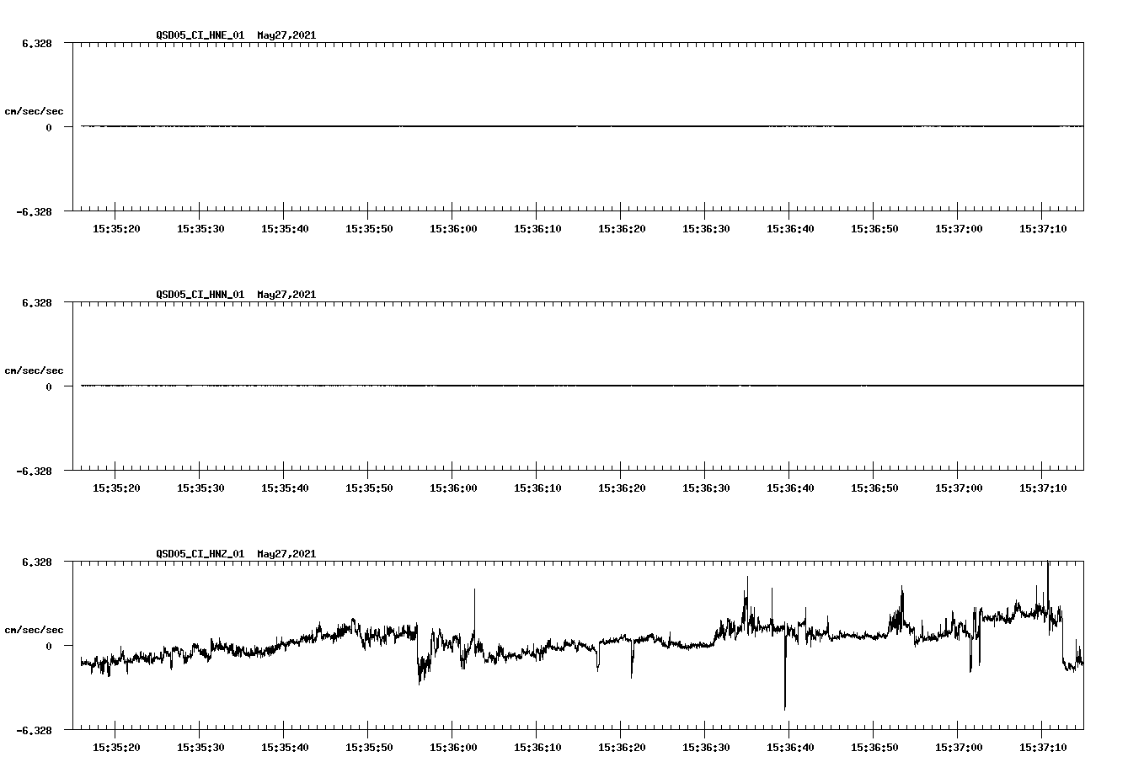Click the QSD05_CI_HNZ_01 channel label
The height and width of the screenshot is (778, 1144).
click(x=200, y=554)
